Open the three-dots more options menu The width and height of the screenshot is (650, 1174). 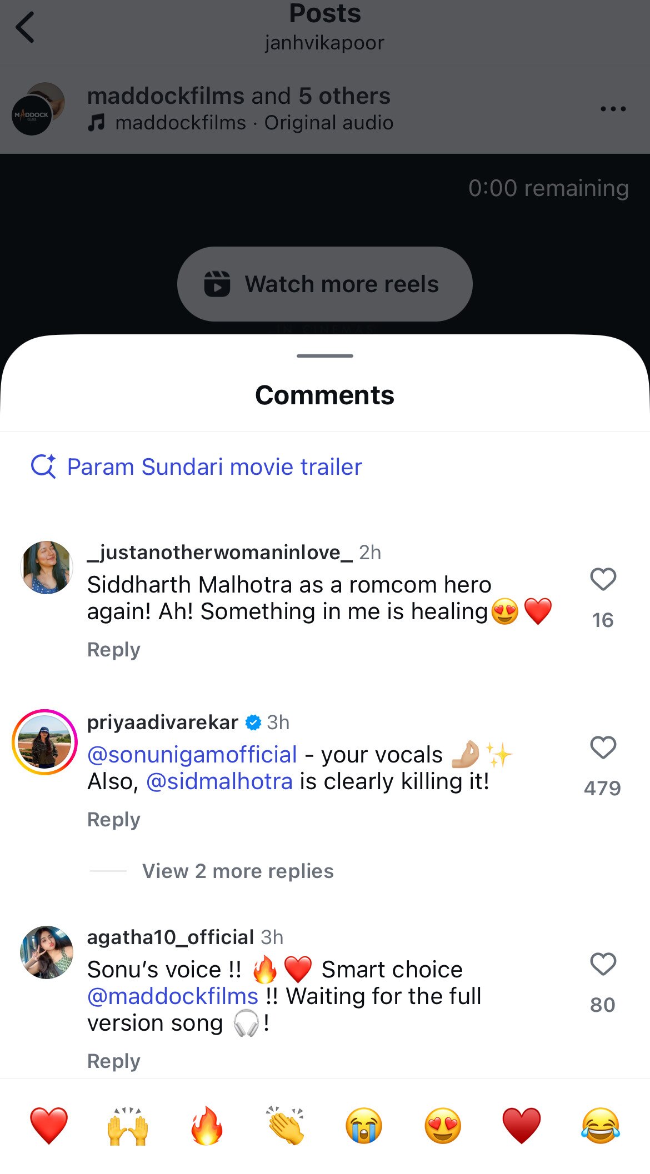[613, 109]
